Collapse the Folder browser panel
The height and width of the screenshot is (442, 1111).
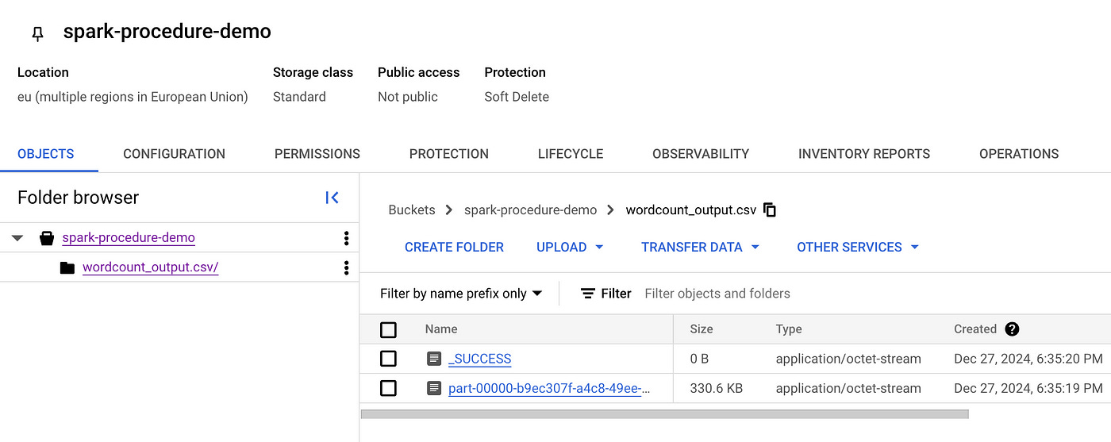point(333,198)
